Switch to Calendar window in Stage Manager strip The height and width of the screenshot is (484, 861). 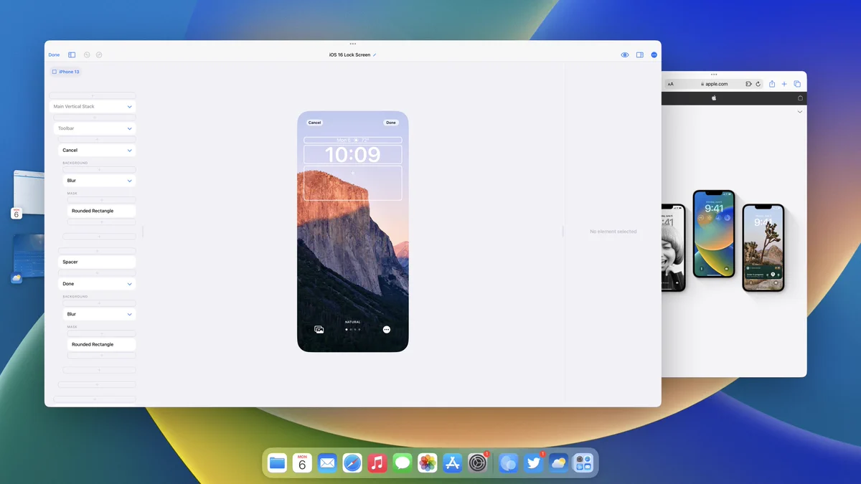(x=27, y=194)
